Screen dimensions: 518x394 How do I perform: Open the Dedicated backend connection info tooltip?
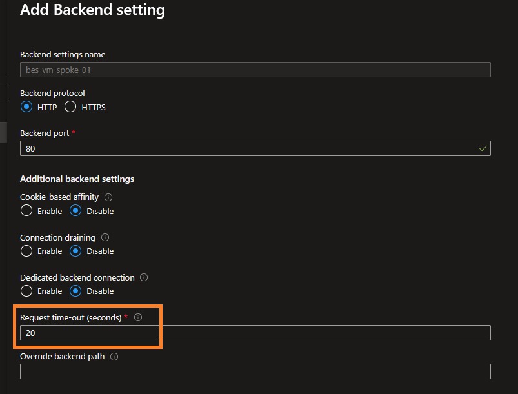[x=144, y=277]
